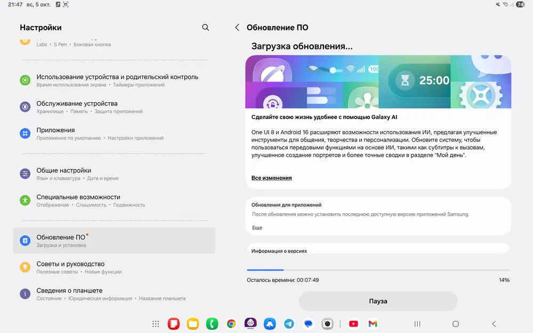
Task: Select Обновление ПО in the settings list
Action: coord(114,241)
